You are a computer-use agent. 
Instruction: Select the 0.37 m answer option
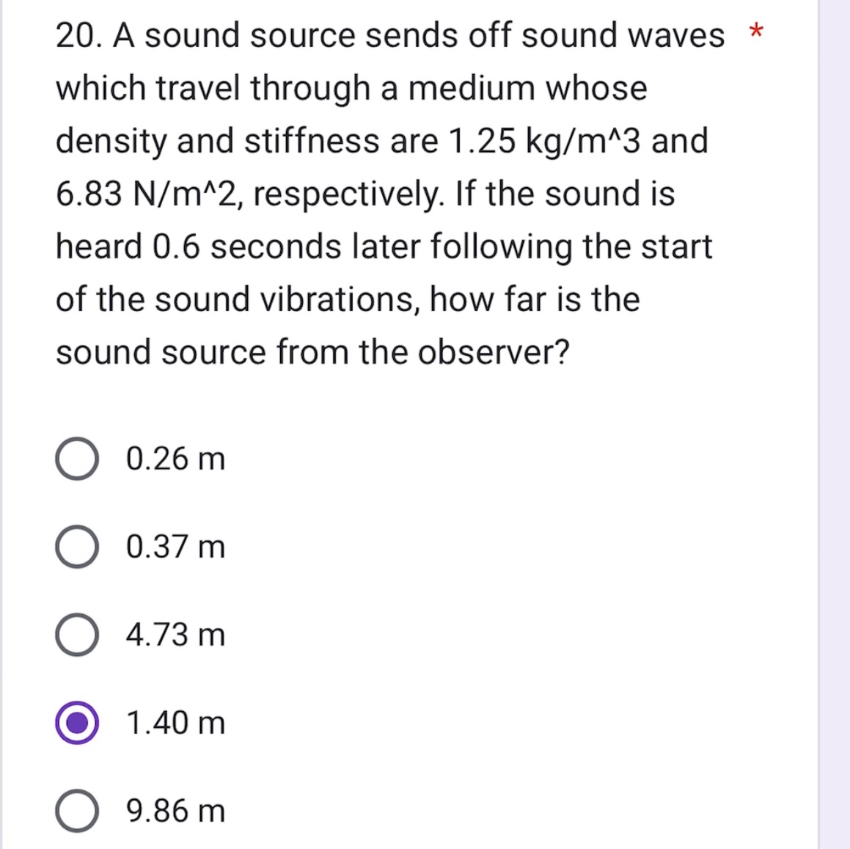pyautogui.click(x=78, y=548)
